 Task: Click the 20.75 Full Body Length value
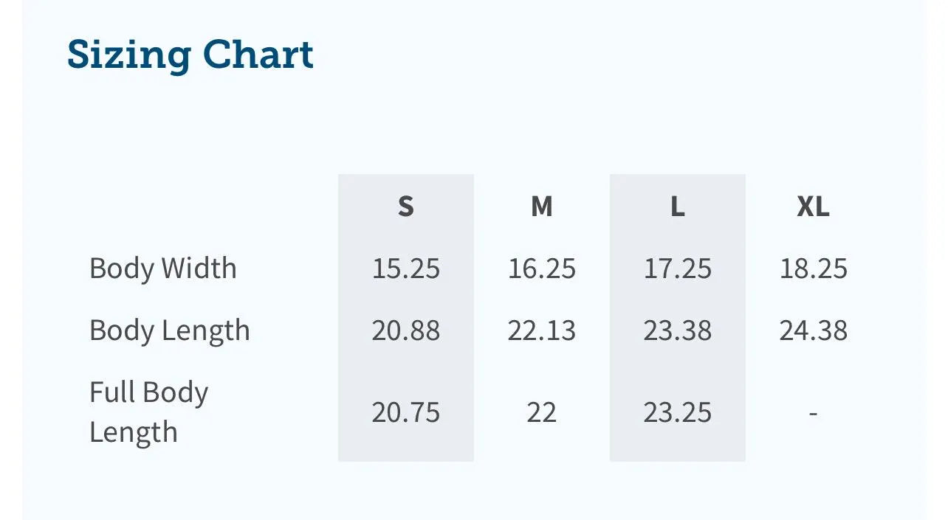pos(405,412)
